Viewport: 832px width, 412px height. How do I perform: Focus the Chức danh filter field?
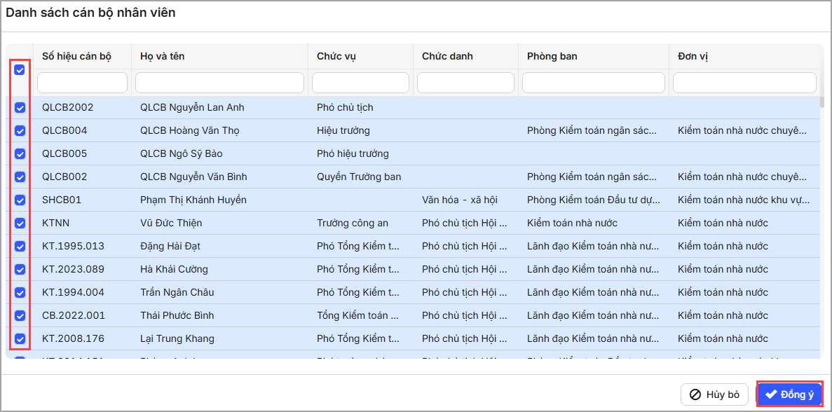(465, 83)
